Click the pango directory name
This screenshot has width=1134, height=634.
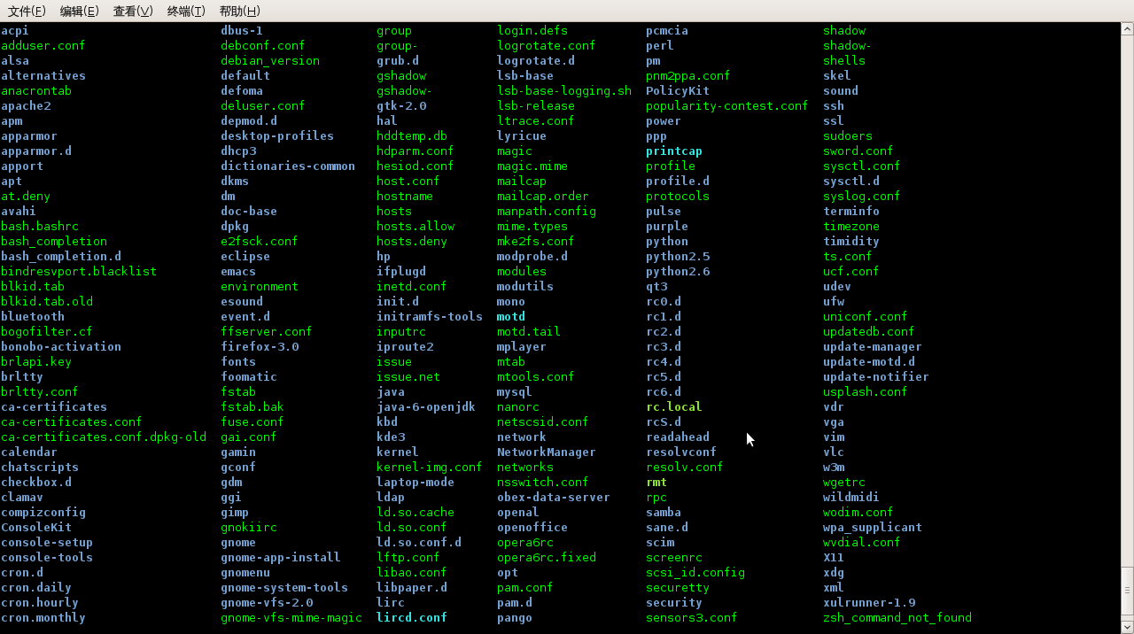(x=515, y=617)
